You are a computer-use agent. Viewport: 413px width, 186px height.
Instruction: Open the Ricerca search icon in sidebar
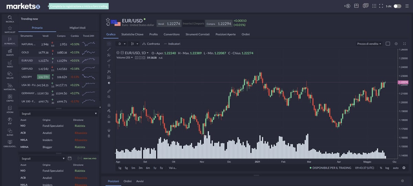[10, 18]
